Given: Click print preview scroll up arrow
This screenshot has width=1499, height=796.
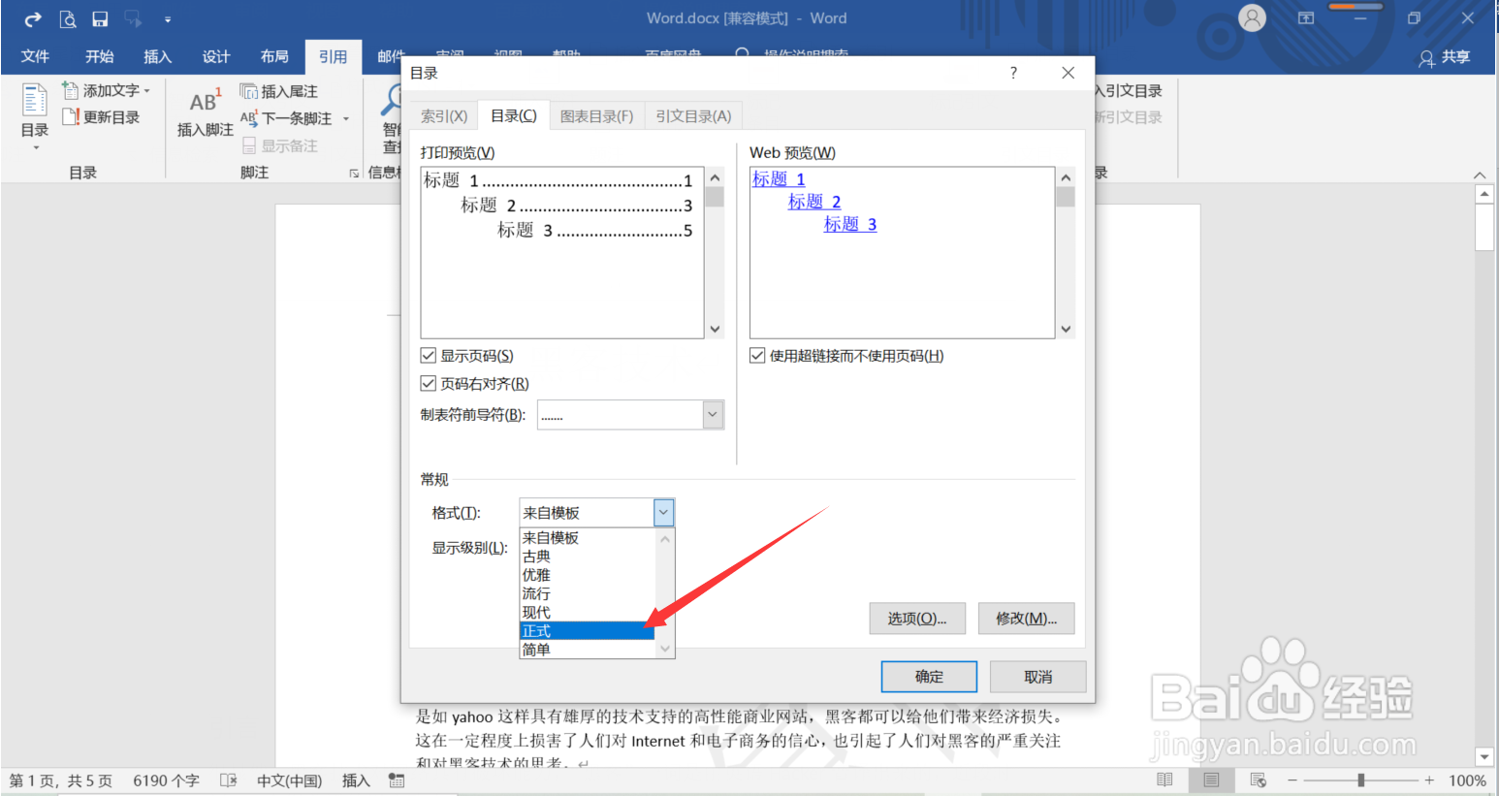Looking at the screenshot, I should tap(715, 178).
